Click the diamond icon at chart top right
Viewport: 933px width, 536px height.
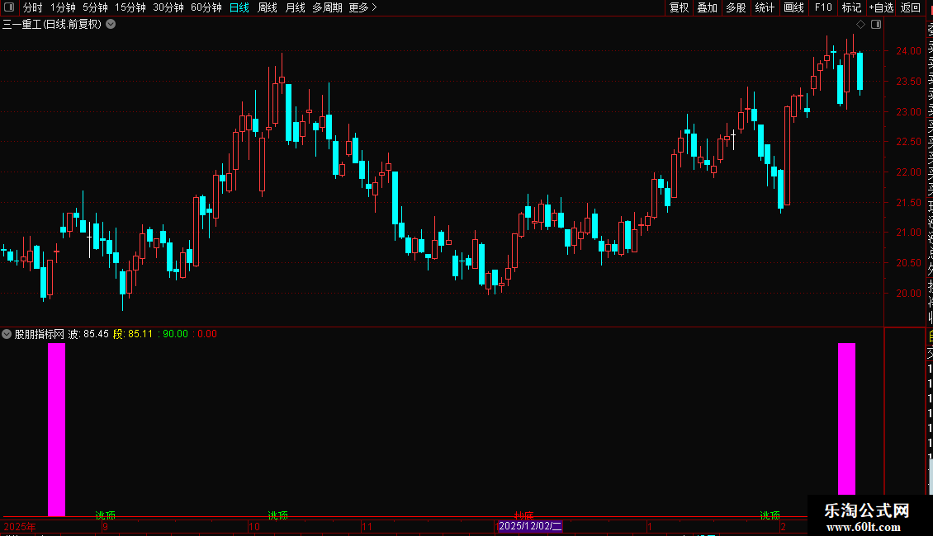tap(860, 25)
